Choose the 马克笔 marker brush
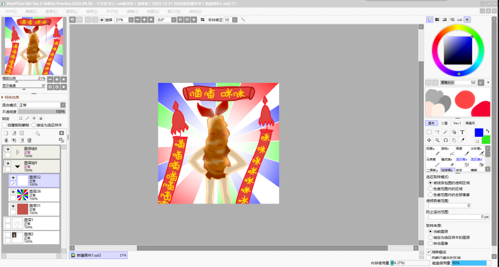The height and width of the screenshot is (267, 499). [433, 162]
